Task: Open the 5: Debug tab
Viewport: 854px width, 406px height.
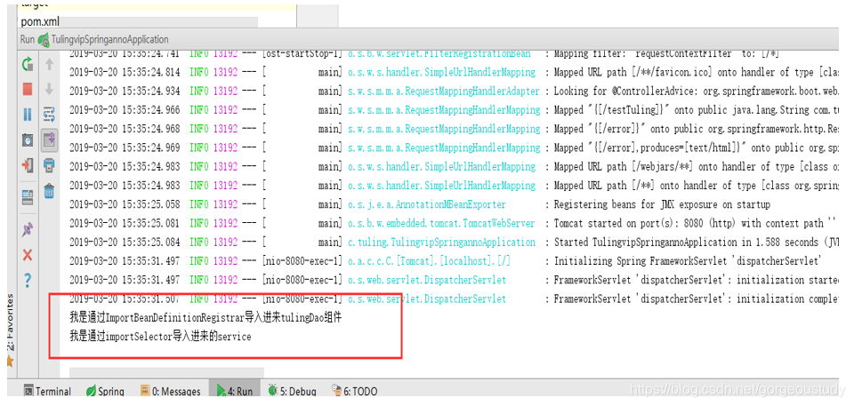Action: pyautogui.click(x=292, y=391)
